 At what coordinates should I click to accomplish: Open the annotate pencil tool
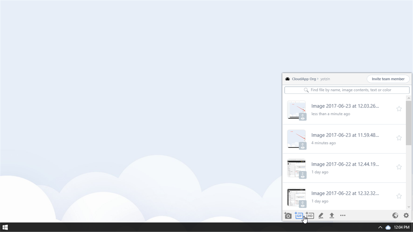tap(321, 216)
